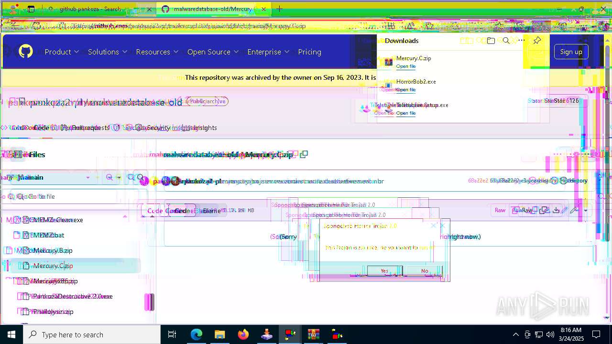
Task: Open edit options dropdown arrow
Action: click(585, 210)
